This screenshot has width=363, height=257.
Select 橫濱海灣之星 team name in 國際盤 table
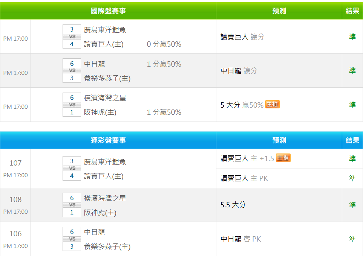105,98
